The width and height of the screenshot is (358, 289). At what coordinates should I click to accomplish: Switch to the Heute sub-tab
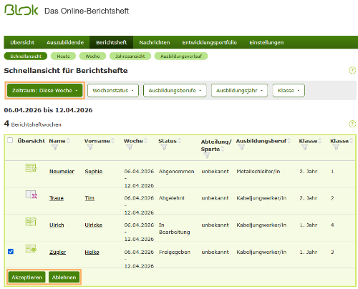63,57
